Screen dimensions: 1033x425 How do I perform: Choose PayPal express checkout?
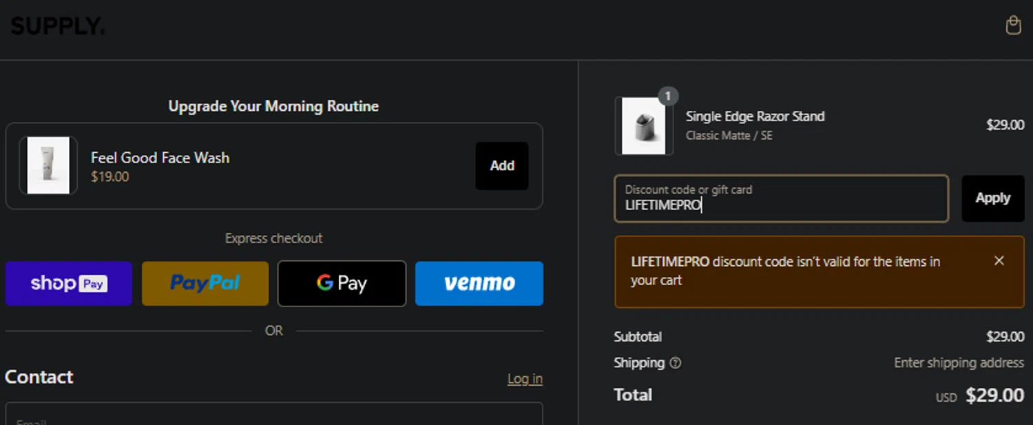pyautogui.click(x=205, y=283)
